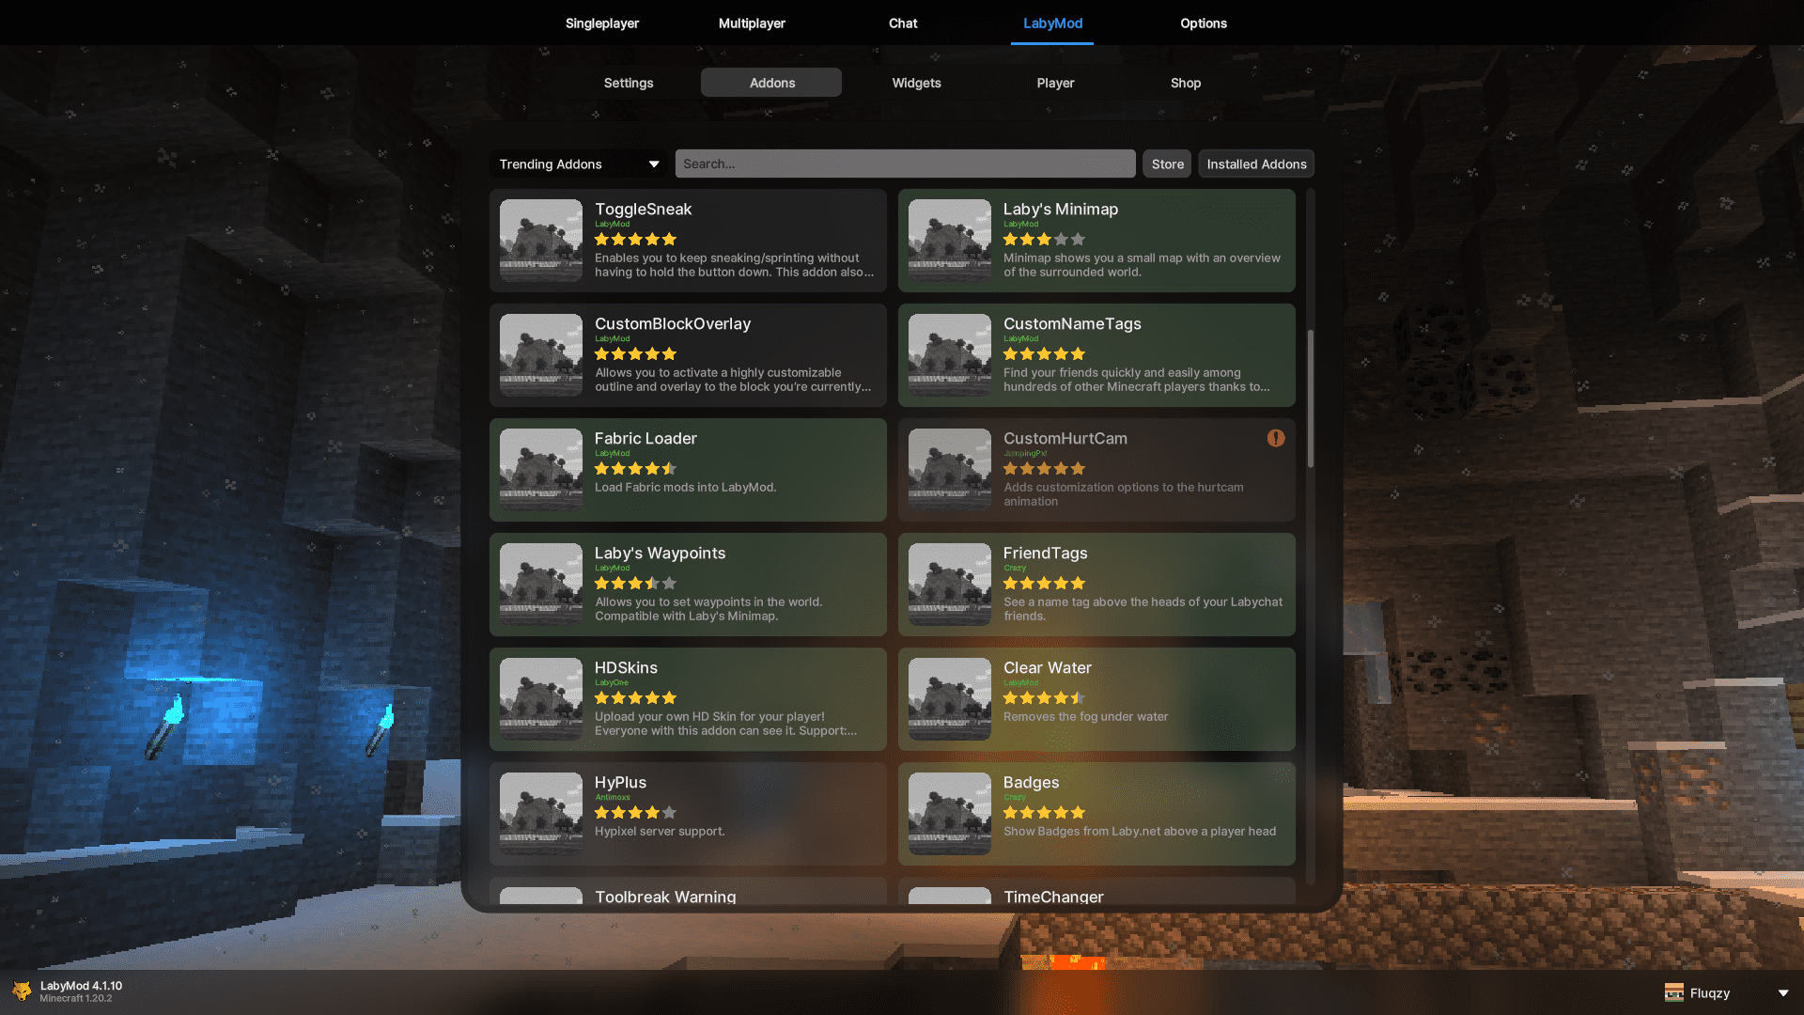
Task: Click the ToggleSneak five-star rating
Action: click(x=635, y=240)
